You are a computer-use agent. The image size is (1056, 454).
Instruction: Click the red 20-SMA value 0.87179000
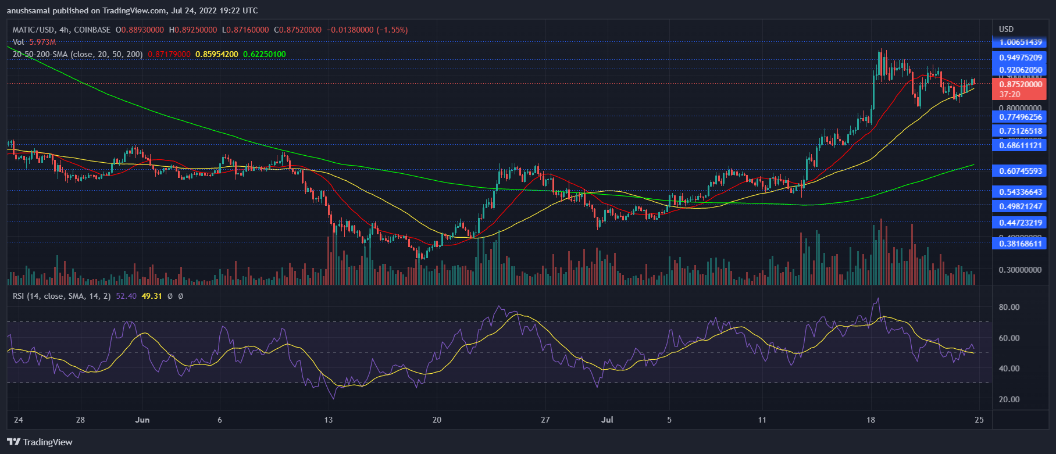tap(169, 54)
